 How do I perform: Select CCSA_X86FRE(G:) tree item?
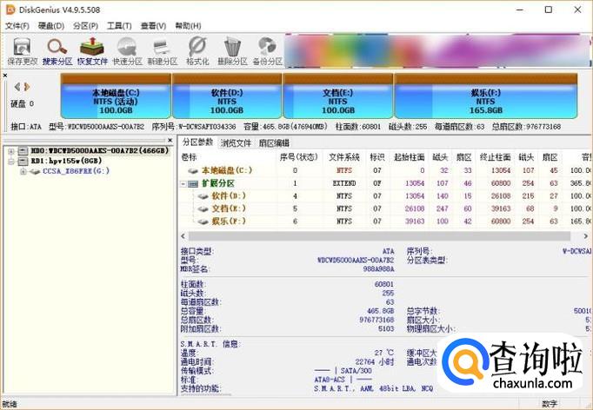pyautogui.click(x=76, y=171)
